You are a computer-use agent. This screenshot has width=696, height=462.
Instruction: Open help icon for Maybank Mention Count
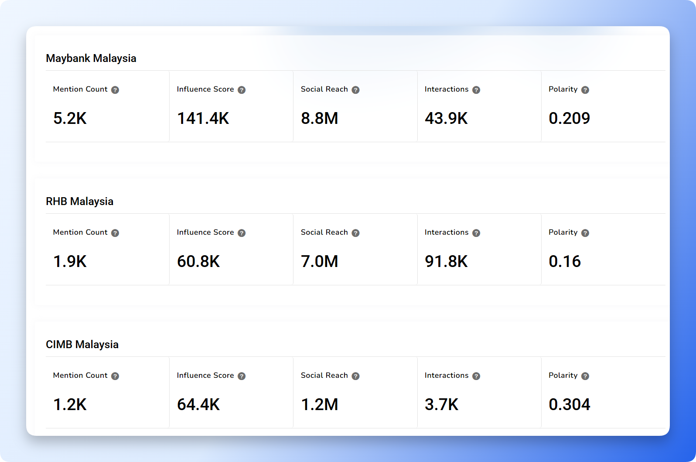pos(115,90)
